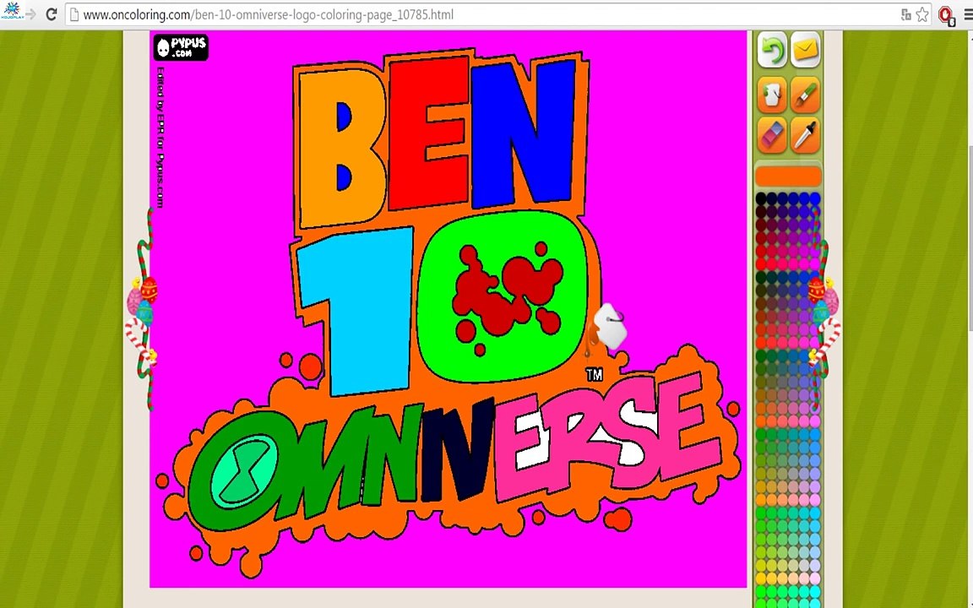973x608 pixels.
Task: Select the pink eraser tool
Action: (772, 135)
